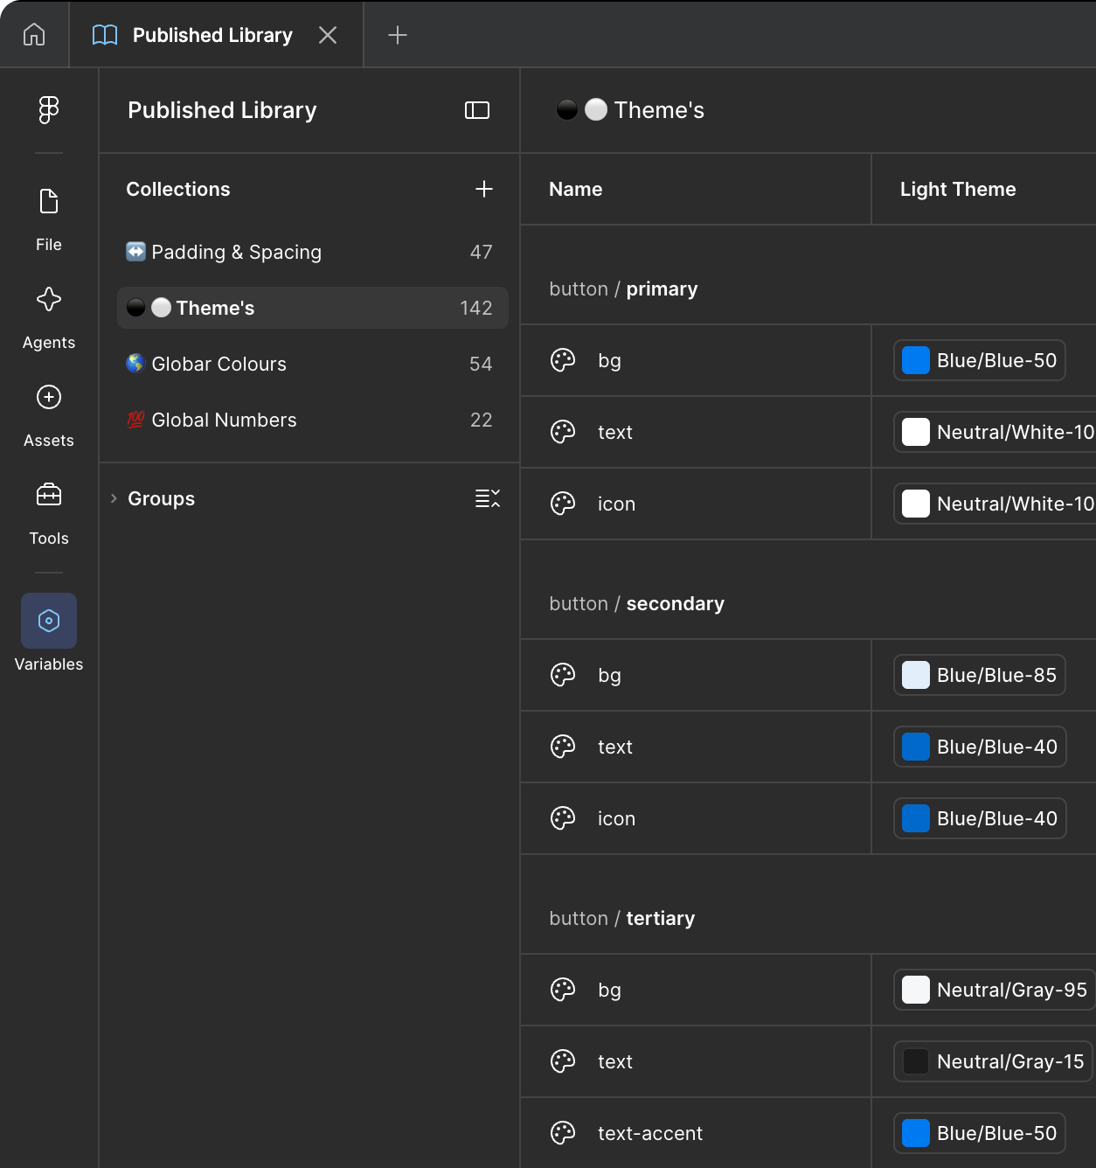The width and height of the screenshot is (1096, 1168).
Task: Click the Published Library panel title
Action: click(x=222, y=110)
